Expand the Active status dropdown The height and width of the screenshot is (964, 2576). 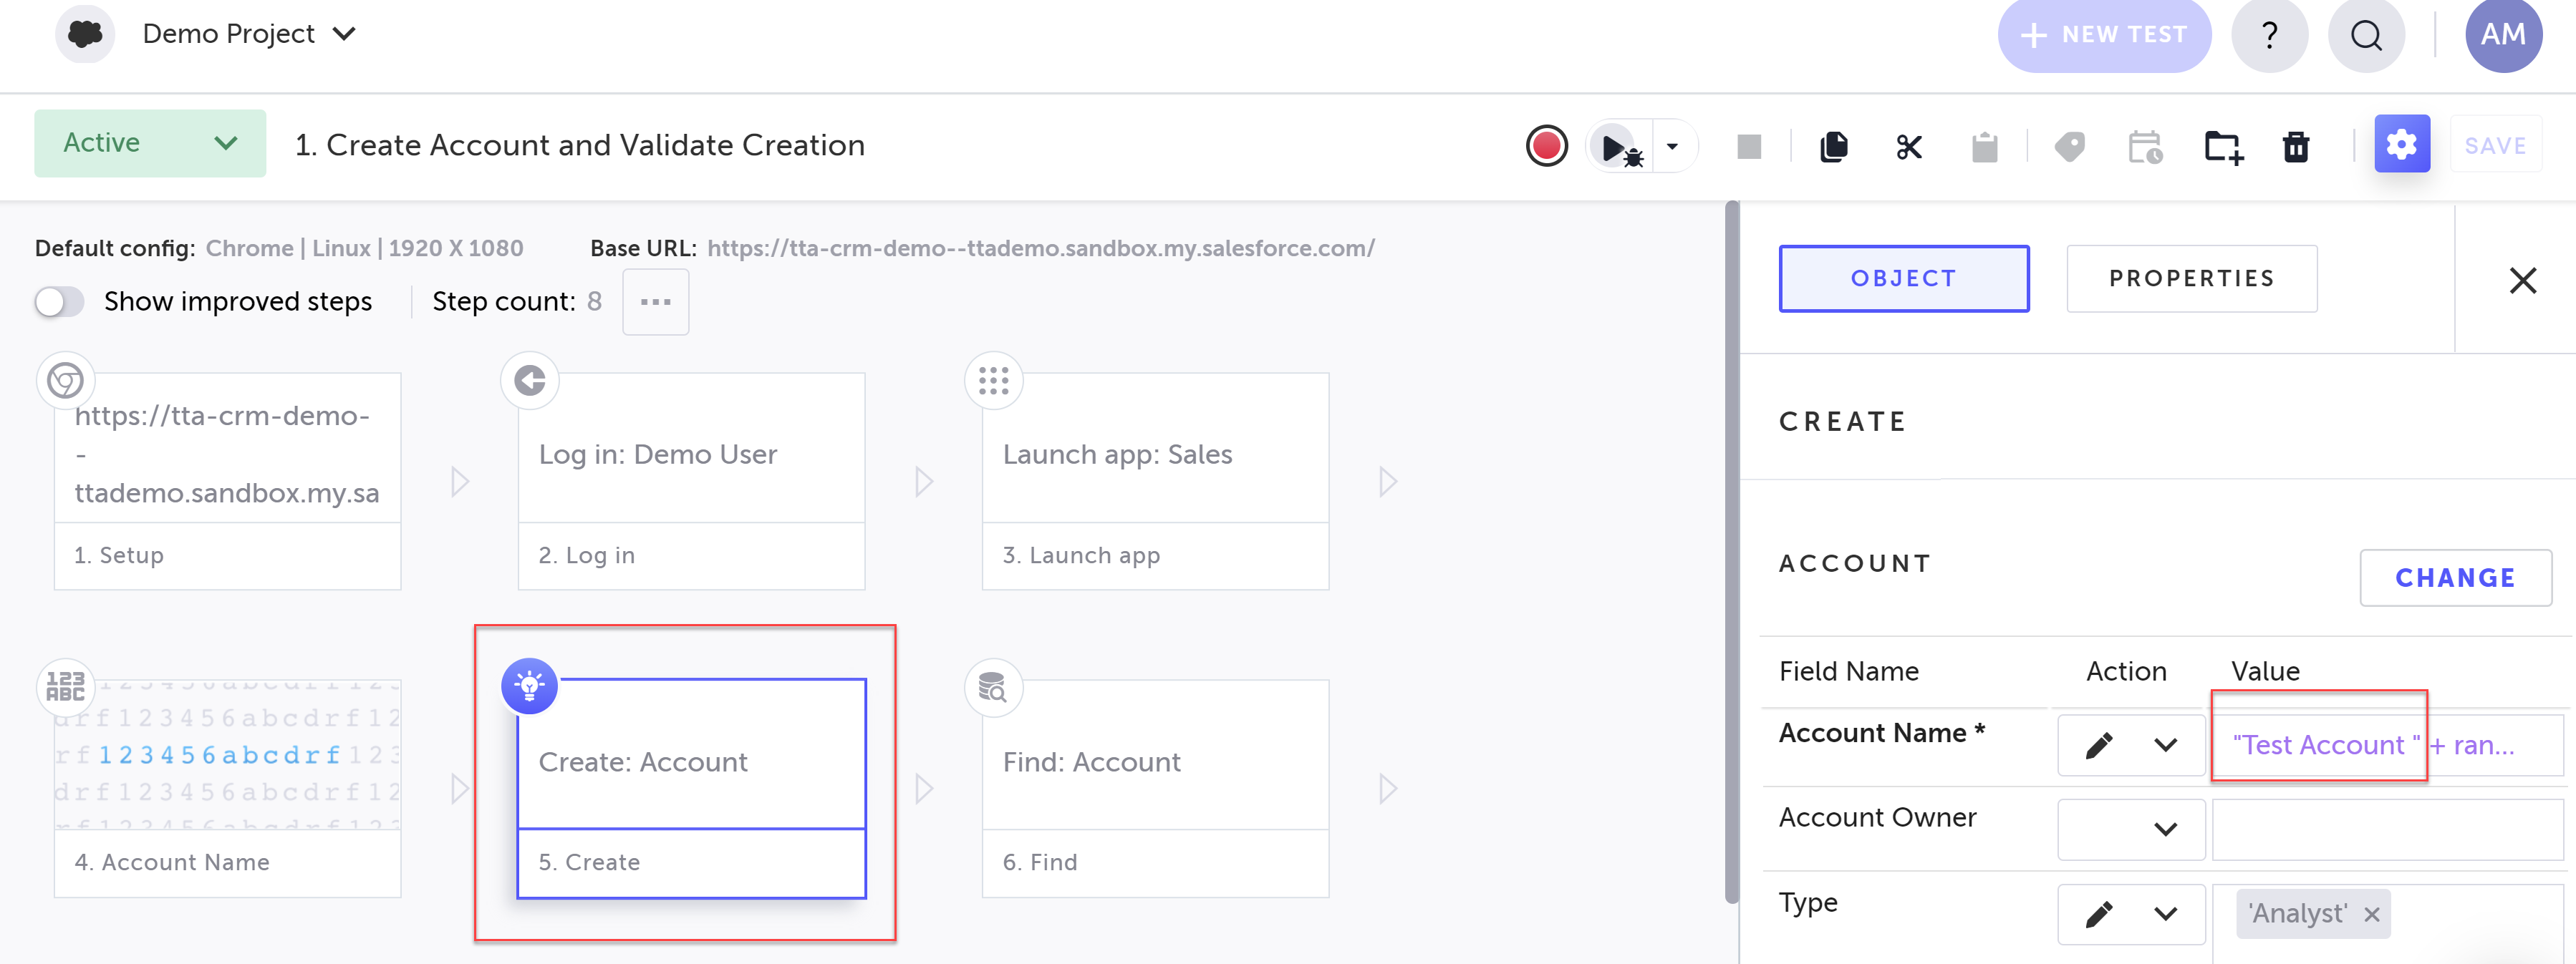(x=150, y=144)
